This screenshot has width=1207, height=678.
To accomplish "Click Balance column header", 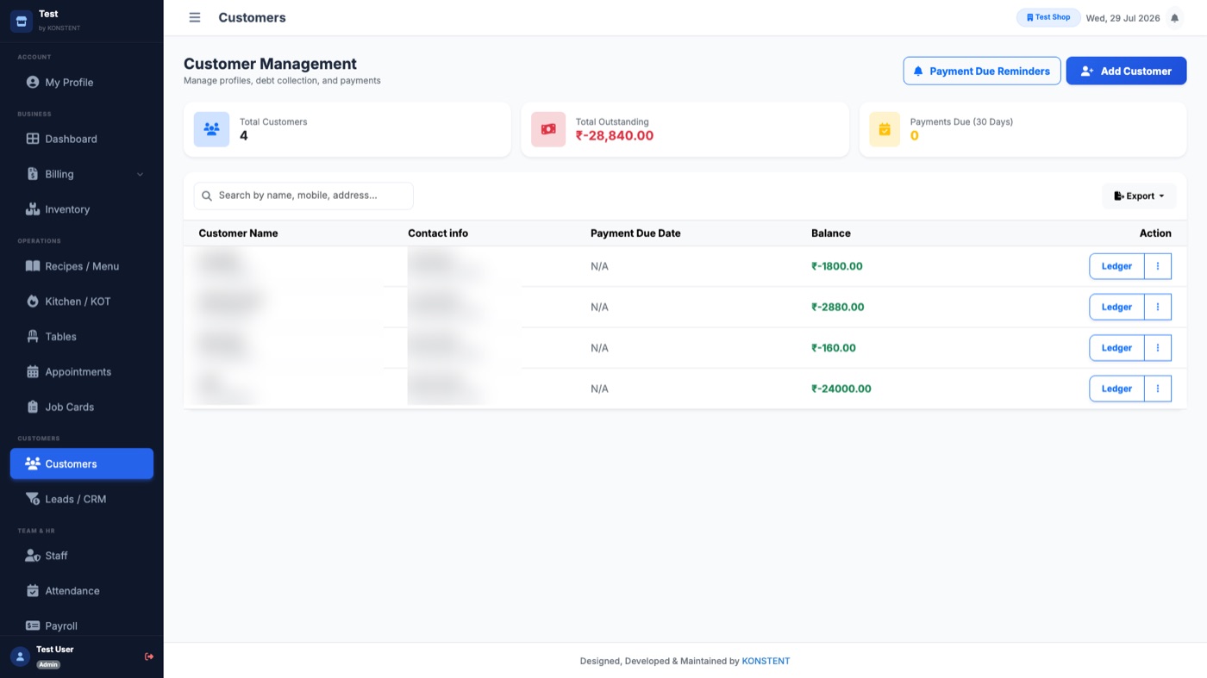I will (x=831, y=233).
